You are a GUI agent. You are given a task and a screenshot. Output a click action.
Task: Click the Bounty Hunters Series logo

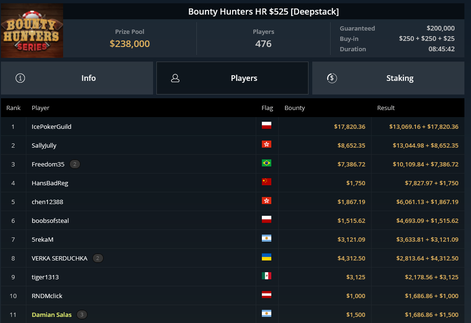(x=32, y=31)
